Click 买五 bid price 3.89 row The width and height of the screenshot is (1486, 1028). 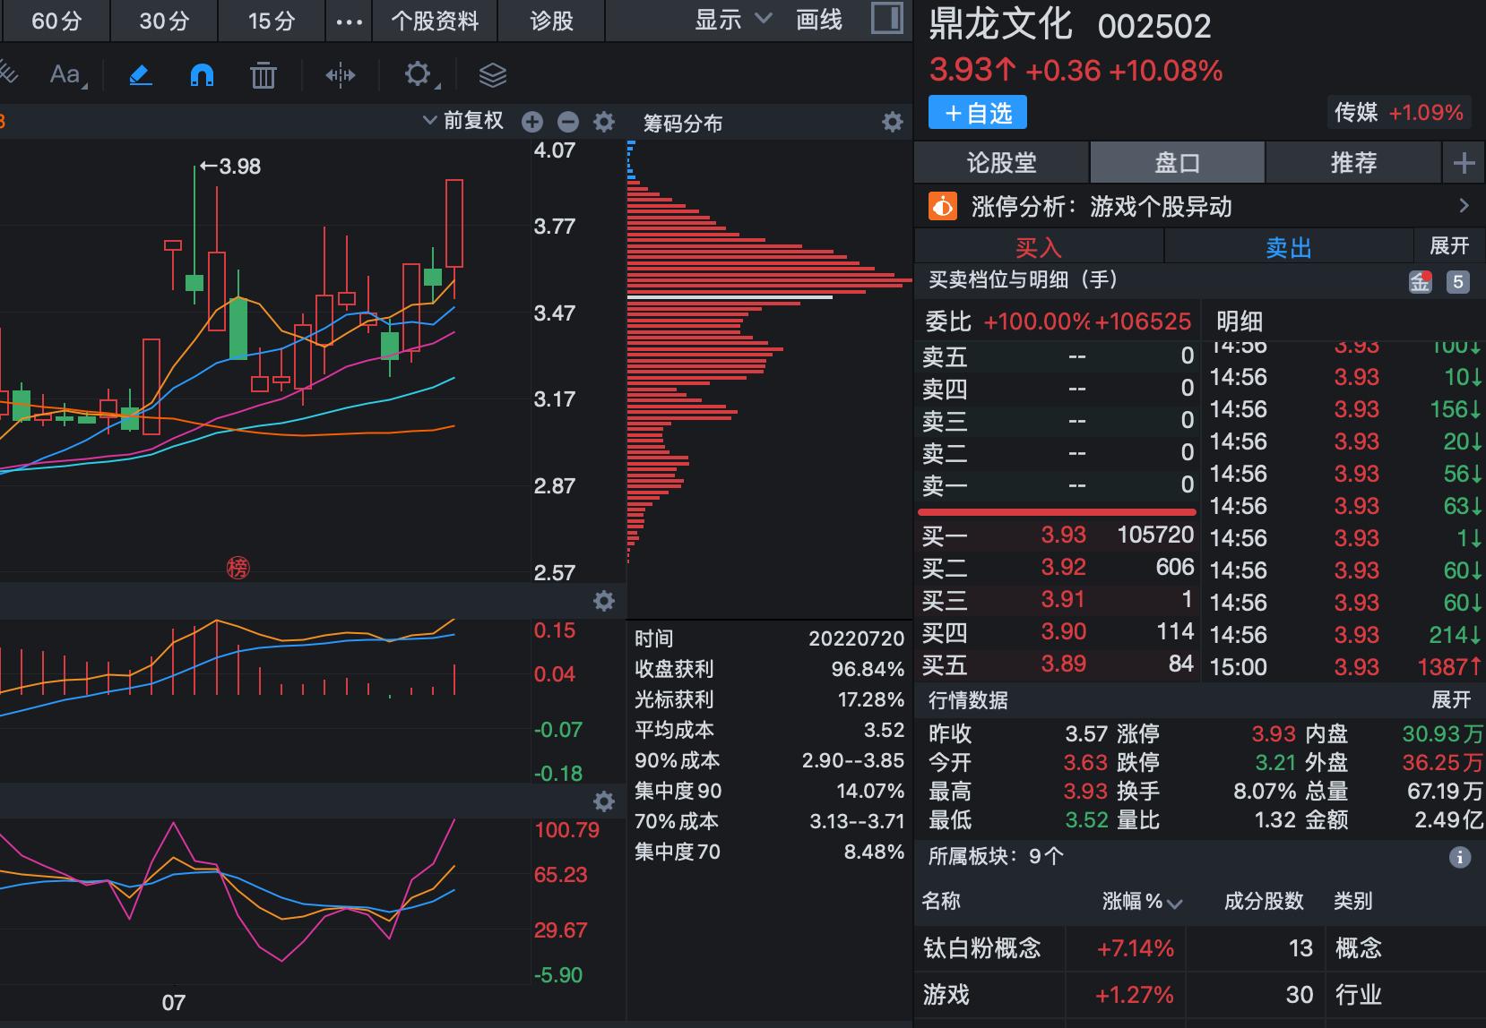pos(1058,664)
